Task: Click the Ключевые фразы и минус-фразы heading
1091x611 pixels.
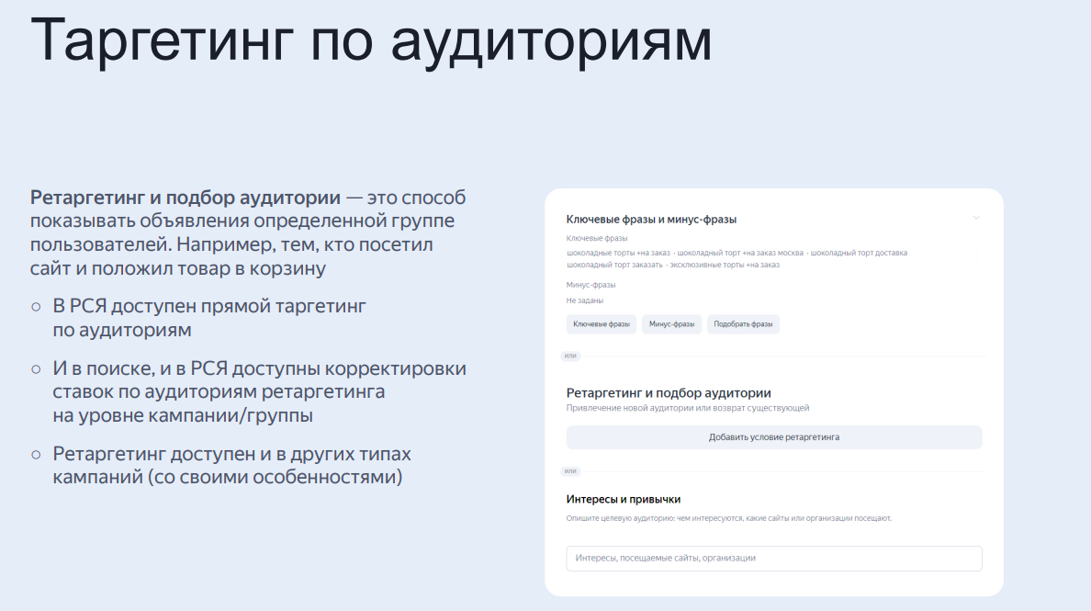Action: point(651,220)
